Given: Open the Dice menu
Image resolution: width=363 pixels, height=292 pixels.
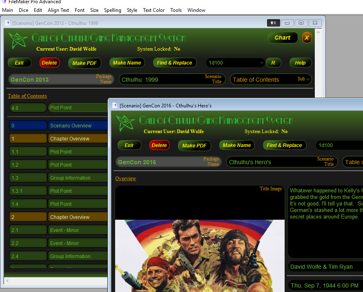Looking at the screenshot, I should pyautogui.click(x=23, y=10).
